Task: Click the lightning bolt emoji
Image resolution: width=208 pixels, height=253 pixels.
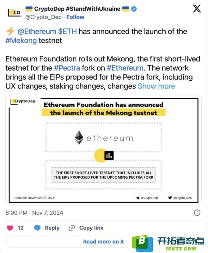Action: [10, 31]
